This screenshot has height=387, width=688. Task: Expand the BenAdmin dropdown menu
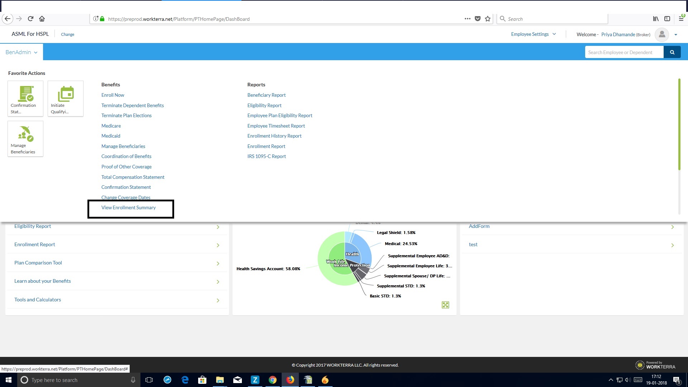click(21, 52)
